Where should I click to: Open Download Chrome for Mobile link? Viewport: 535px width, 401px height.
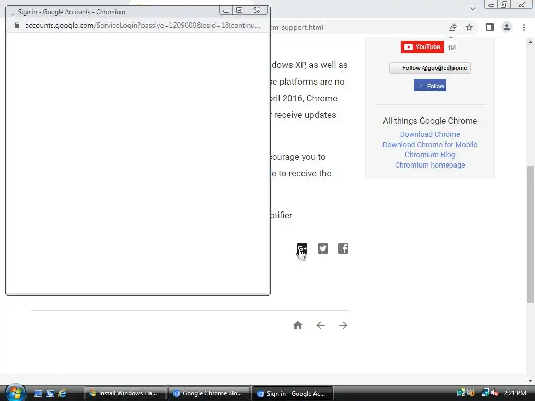coord(430,145)
